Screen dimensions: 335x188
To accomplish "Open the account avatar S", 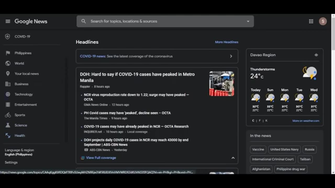I will pos(323,21).
